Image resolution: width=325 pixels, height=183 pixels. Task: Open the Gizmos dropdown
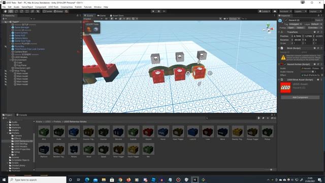click(235, 19)
